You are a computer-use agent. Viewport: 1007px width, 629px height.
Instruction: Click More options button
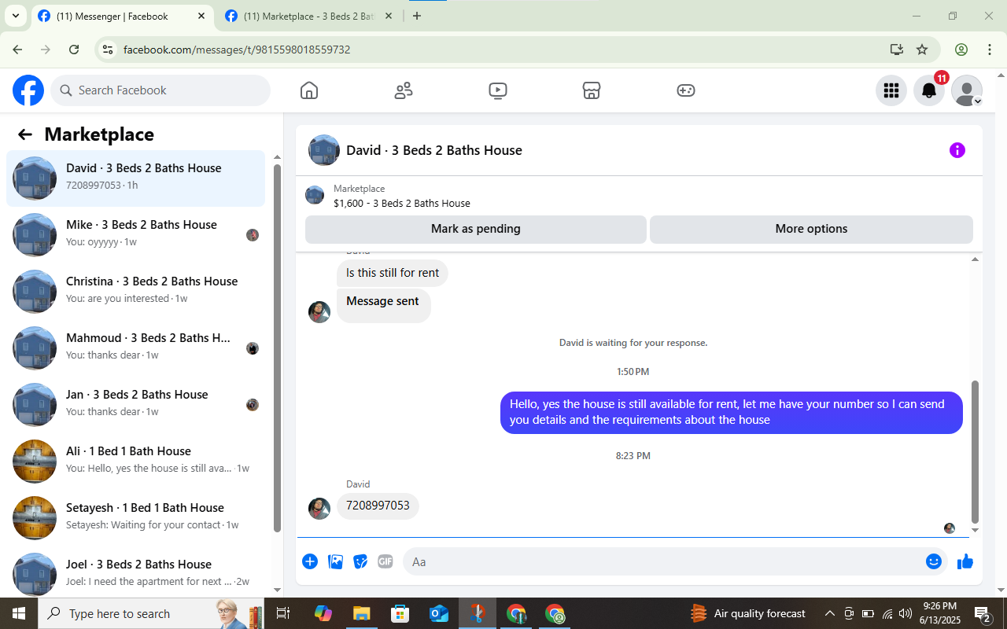811,229
